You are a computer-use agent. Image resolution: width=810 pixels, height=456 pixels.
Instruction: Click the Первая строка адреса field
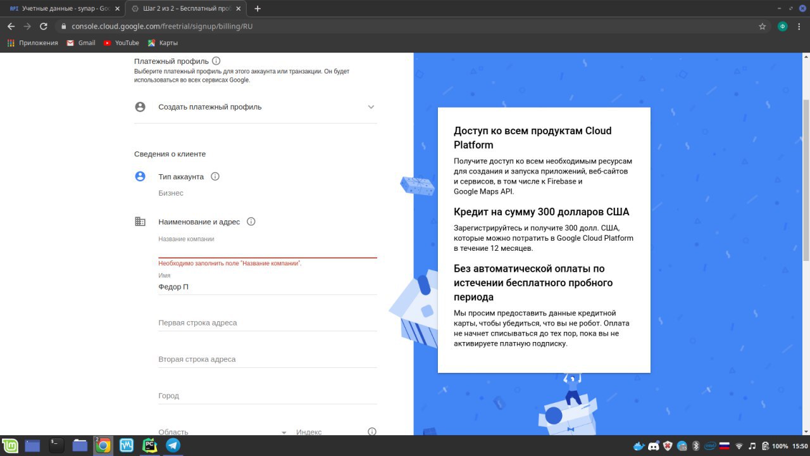click(268, 323)
